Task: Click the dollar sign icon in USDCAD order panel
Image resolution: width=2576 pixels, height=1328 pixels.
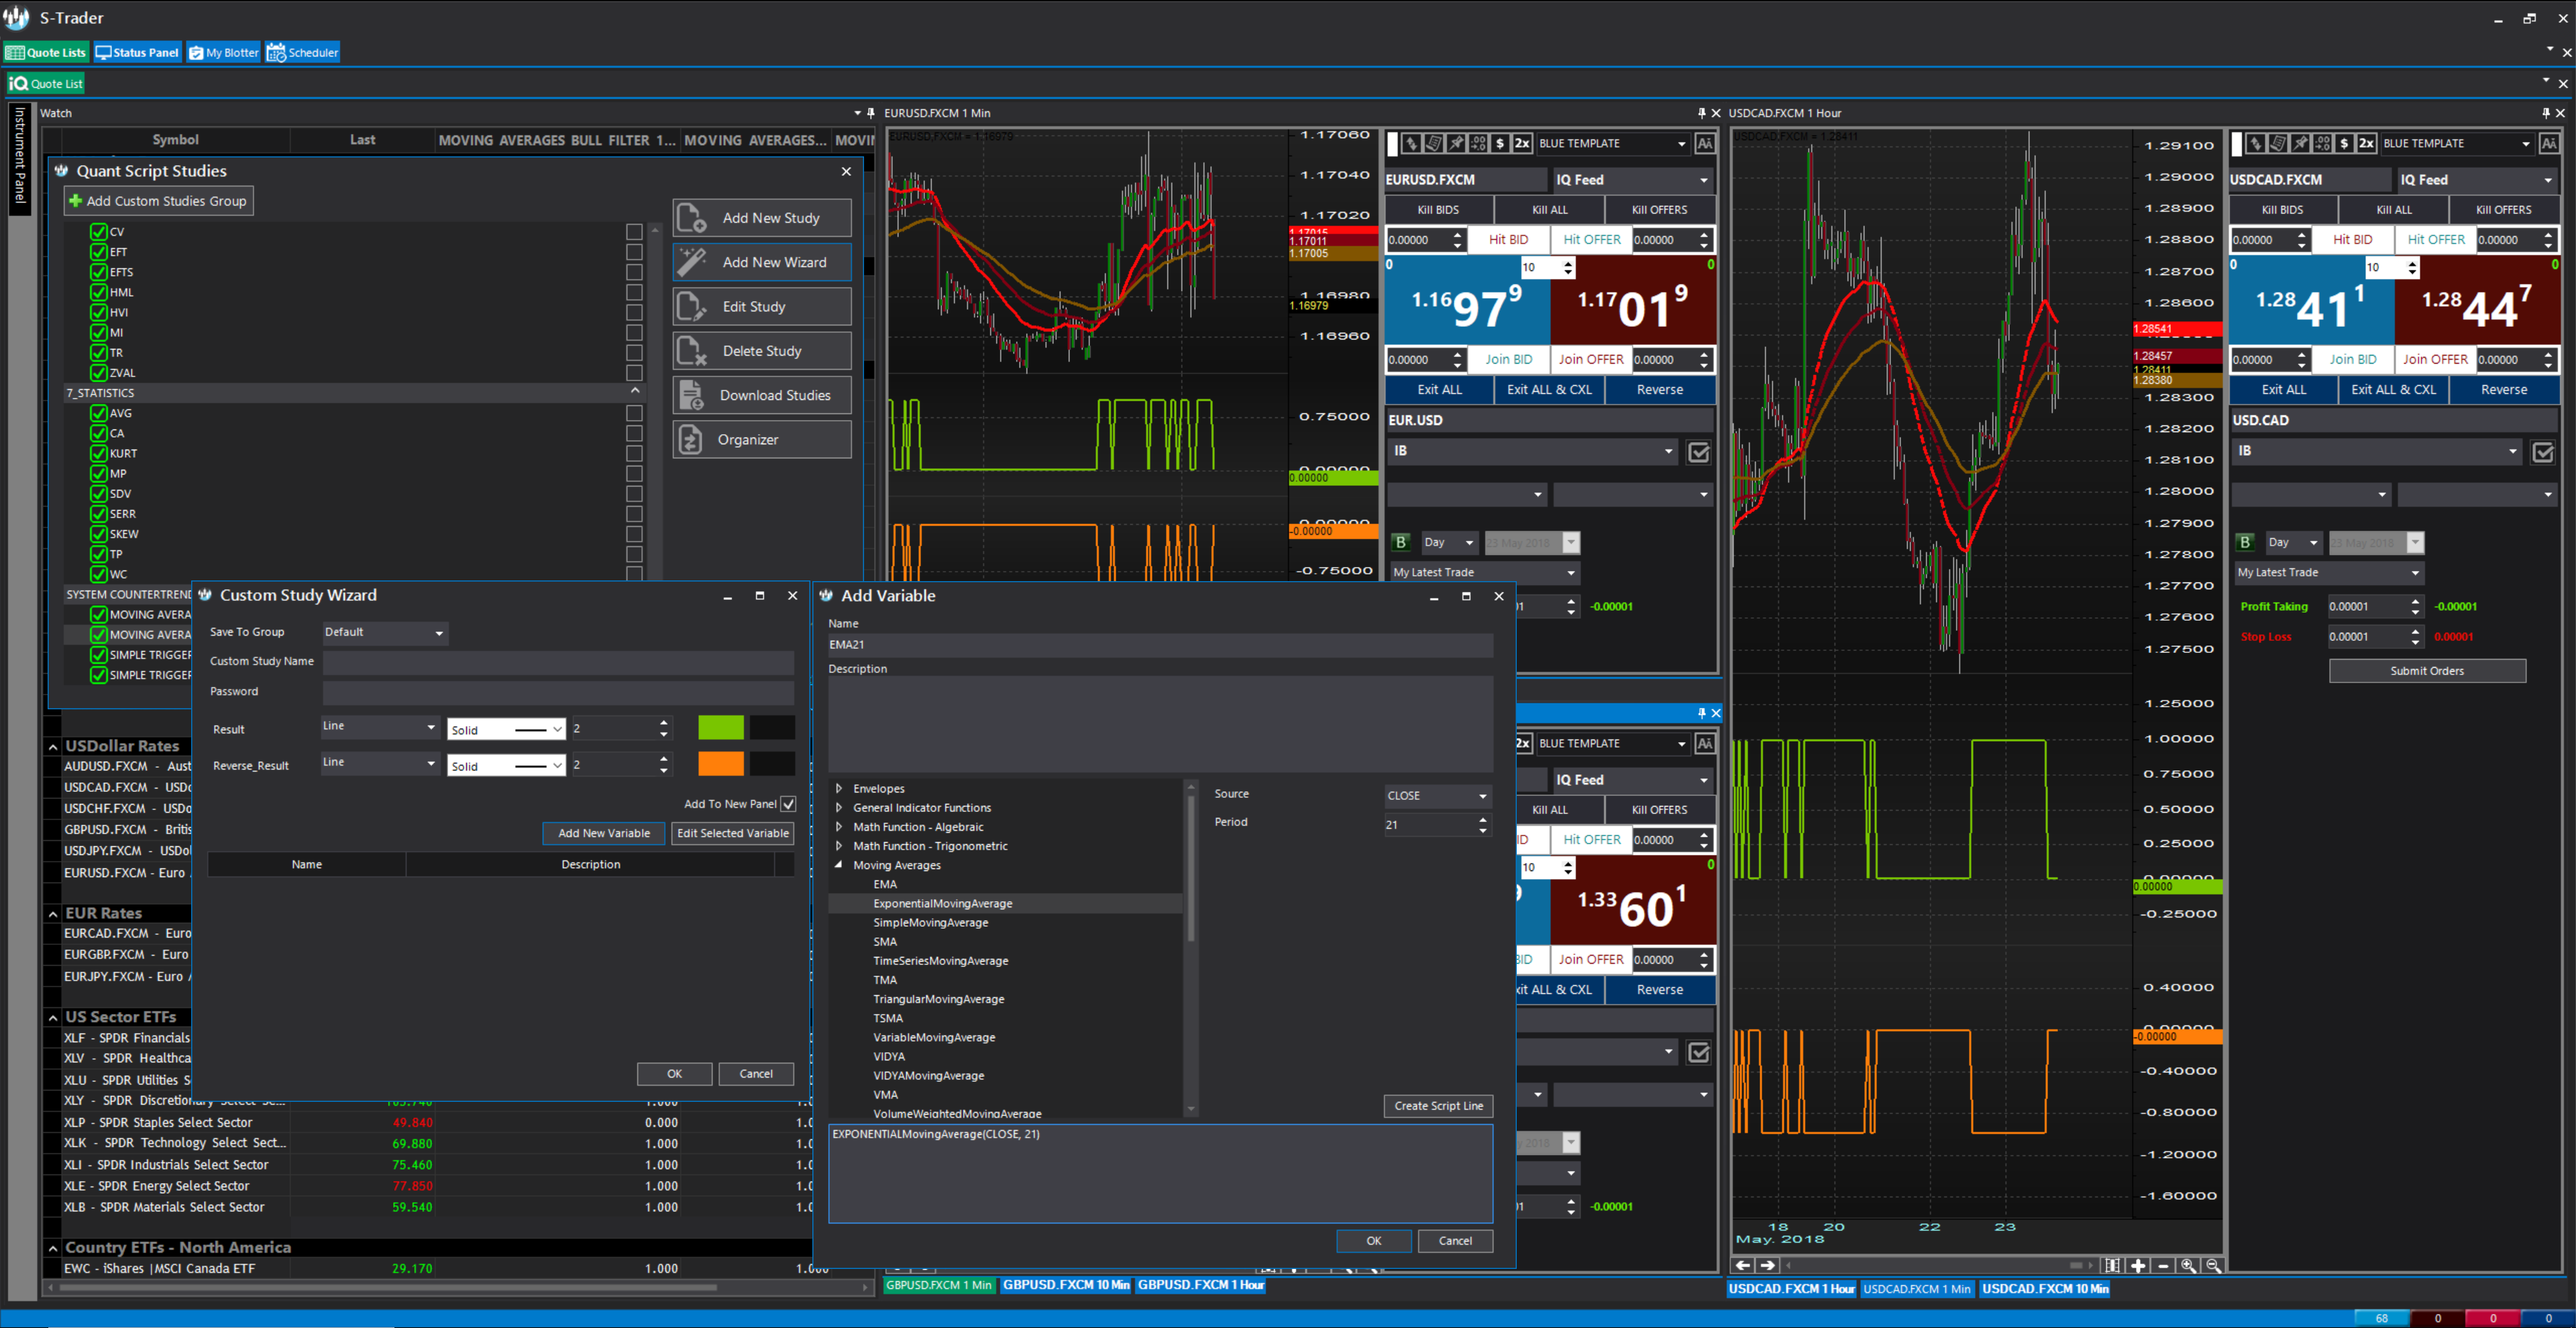Action: (x=2344, y=144)
